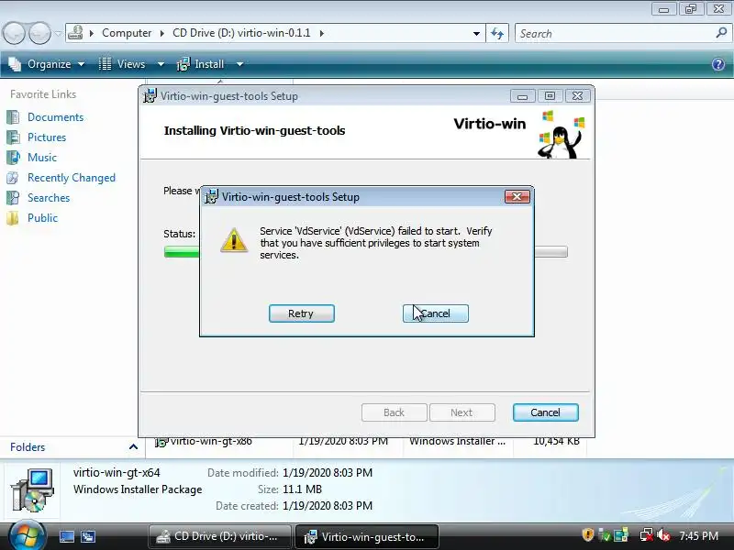Click the Searches icon in Favorite Links
This screenshot has width=734, height=550.
[13, 198]
